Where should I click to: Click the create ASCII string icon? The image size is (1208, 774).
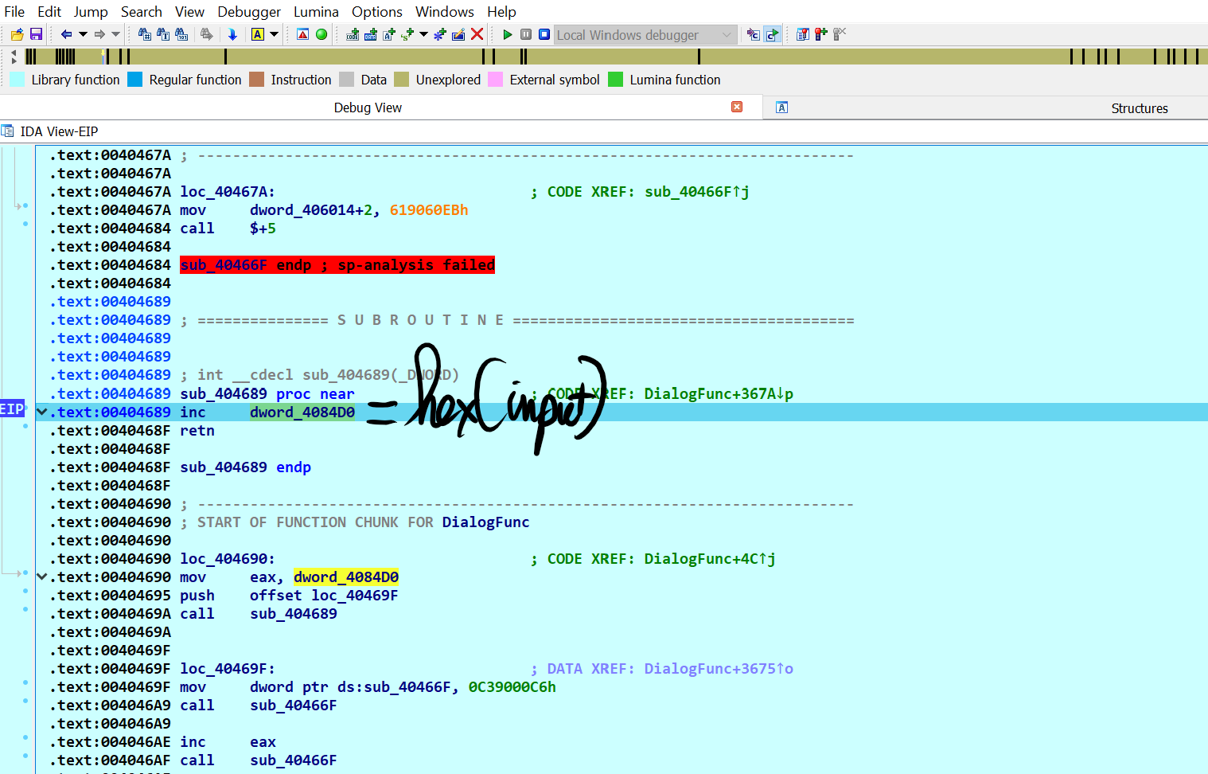pos(389,34)
